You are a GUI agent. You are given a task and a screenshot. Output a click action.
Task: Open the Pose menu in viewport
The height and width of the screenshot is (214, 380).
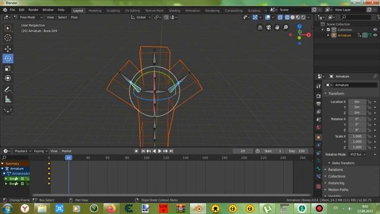pos(74,17)
